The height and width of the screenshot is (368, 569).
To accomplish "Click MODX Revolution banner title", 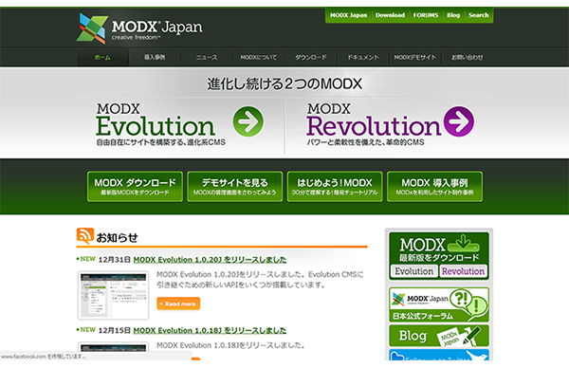I will click(x=374, y=120).
